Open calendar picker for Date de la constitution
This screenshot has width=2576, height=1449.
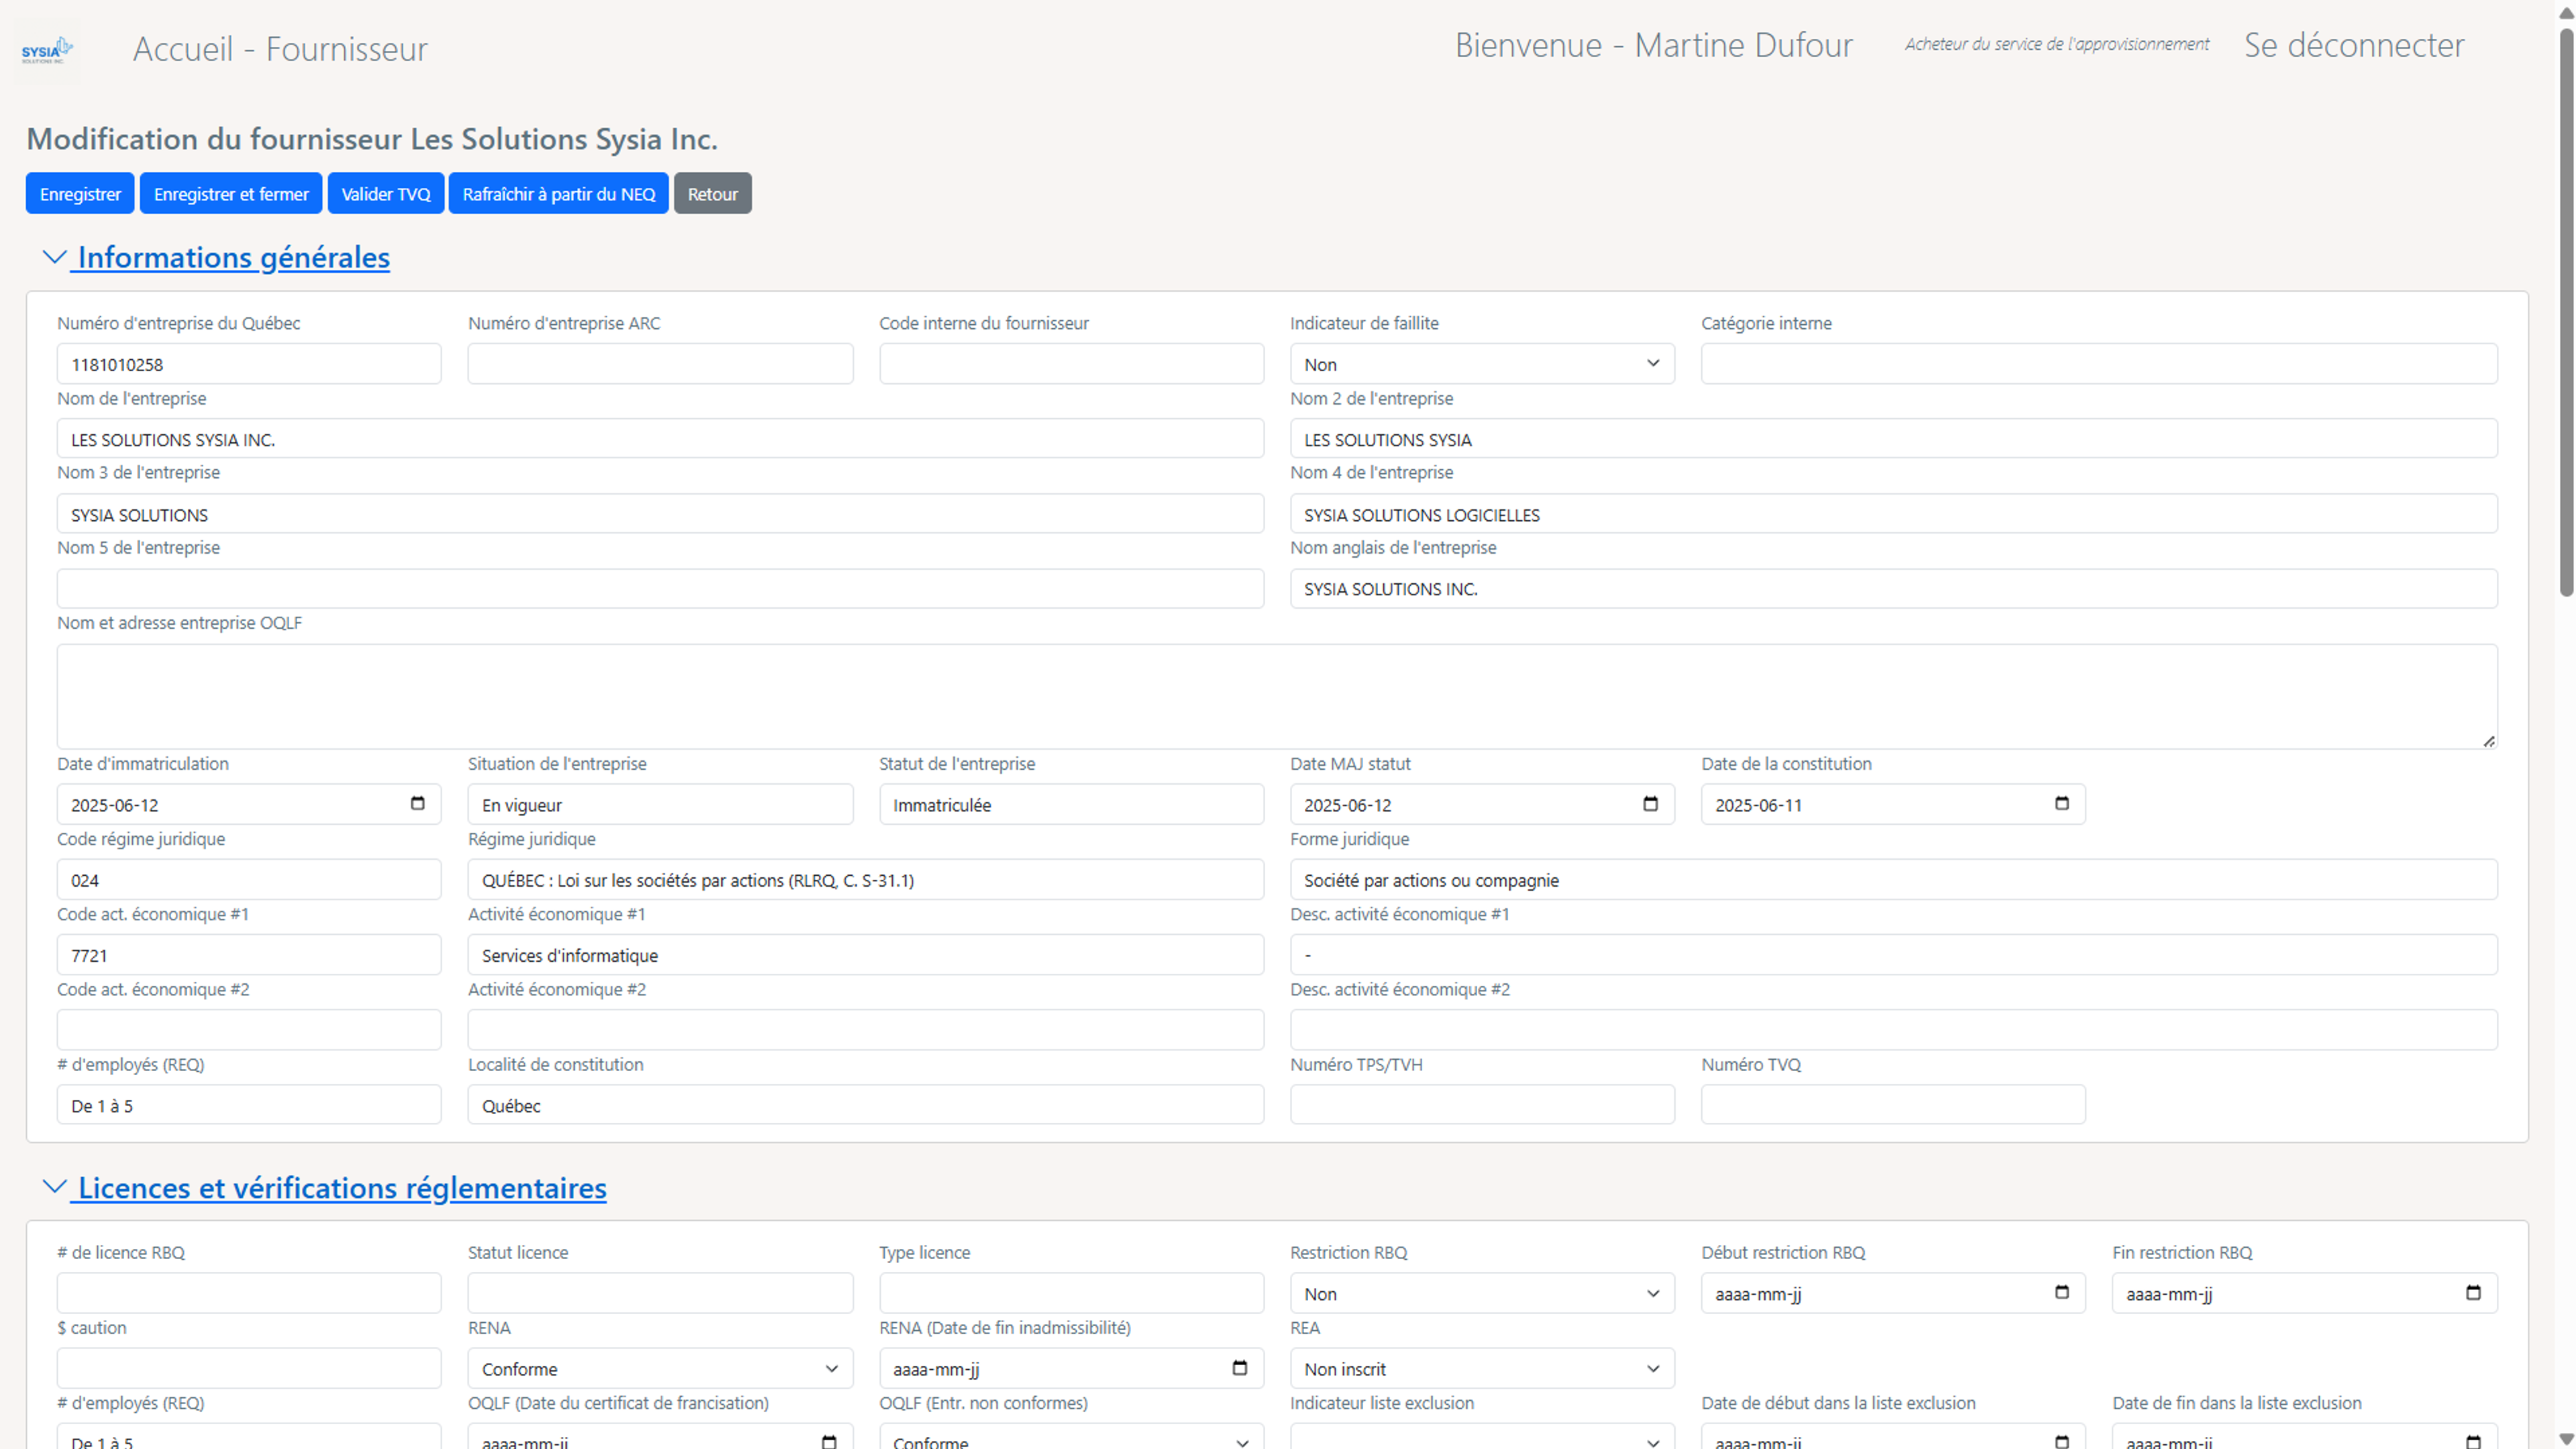pyautogui.click(x=2061, y=803)
